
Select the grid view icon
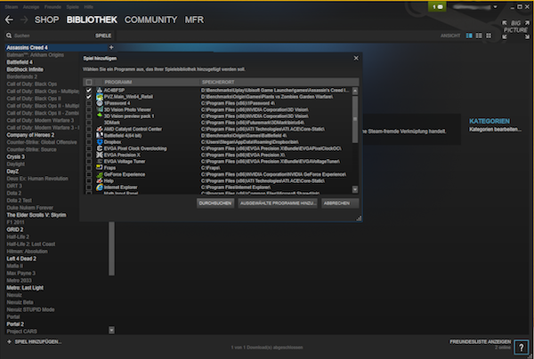pos(489,36)
